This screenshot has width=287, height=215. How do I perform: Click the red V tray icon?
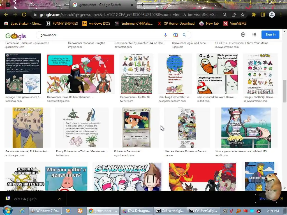click(x=231, y=211)
